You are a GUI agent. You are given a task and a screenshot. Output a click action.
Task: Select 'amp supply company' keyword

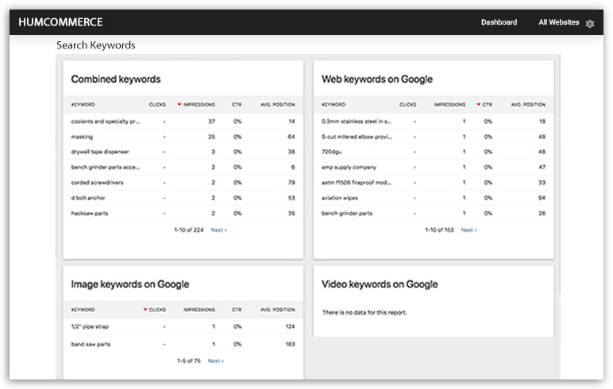point(349,168)
